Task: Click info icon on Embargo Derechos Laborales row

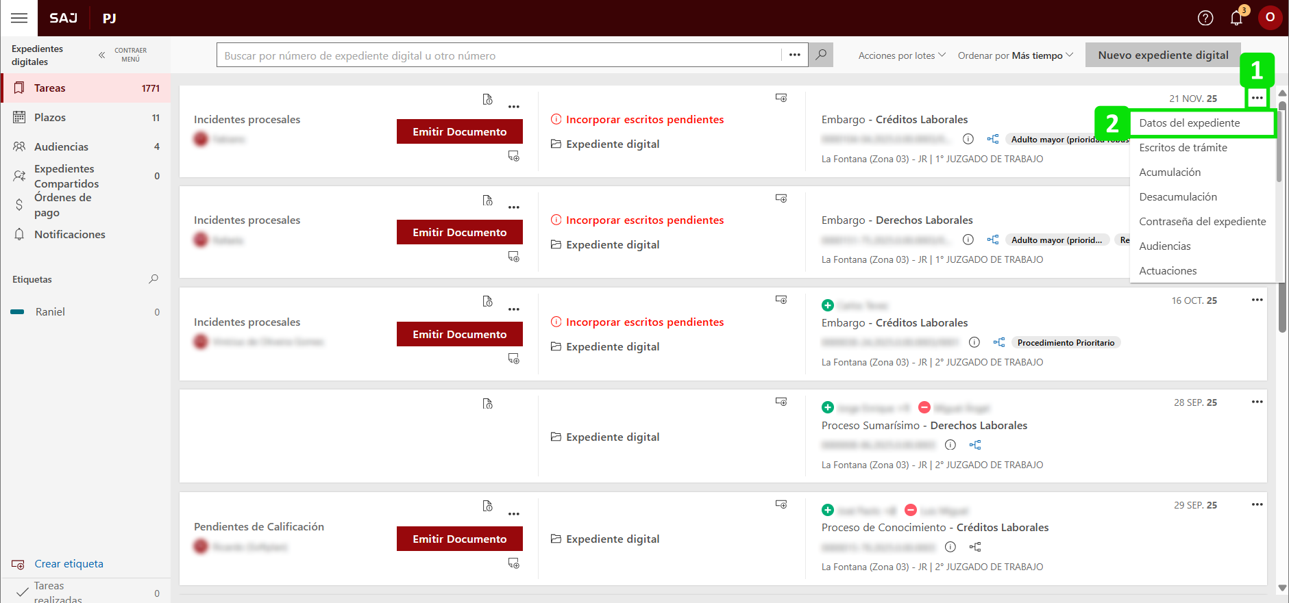Action: [968, 240]
